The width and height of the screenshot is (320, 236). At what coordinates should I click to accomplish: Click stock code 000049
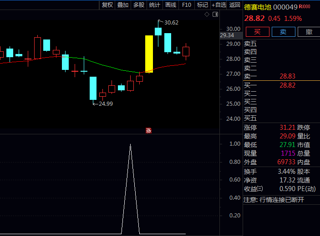pos(285,7)
